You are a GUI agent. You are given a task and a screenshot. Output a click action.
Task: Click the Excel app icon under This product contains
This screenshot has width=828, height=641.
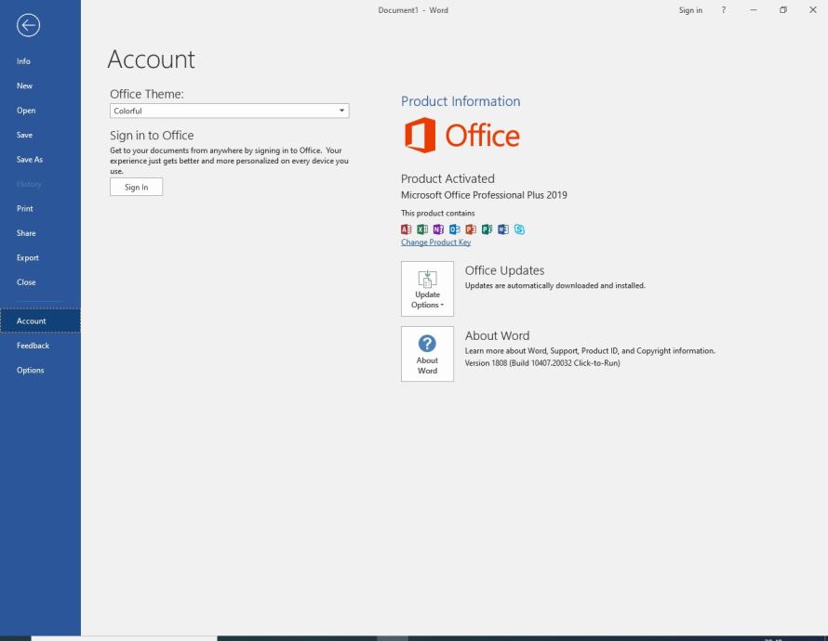(422, 229)
